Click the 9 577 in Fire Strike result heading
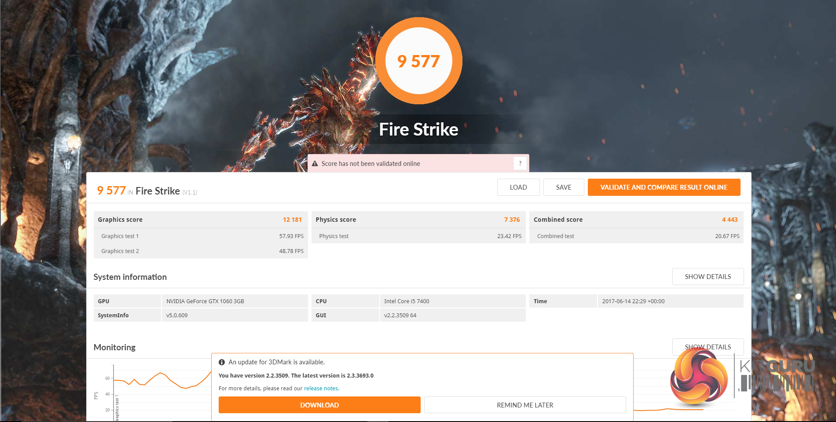The height and width of the screenshot is (422, 836). [x=111, y=191]
